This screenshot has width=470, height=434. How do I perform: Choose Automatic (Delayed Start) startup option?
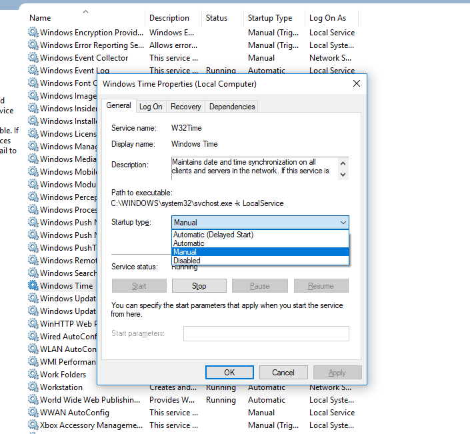[x=261, y=235]
